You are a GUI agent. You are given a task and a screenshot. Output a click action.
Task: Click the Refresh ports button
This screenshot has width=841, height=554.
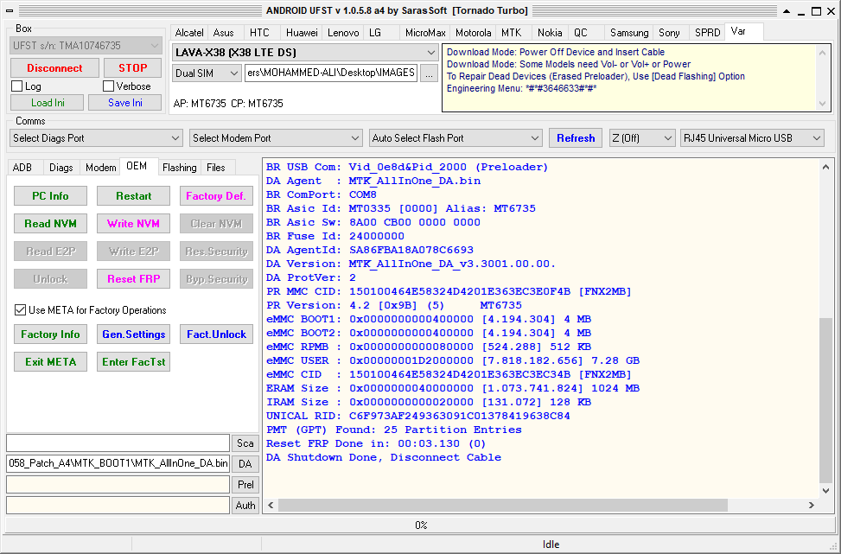[x=576, y=137]
